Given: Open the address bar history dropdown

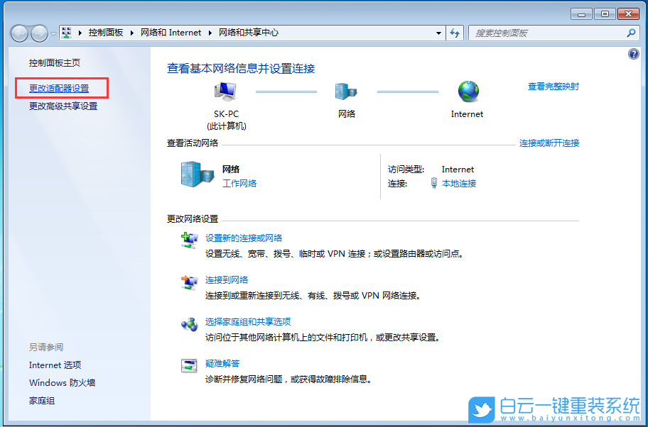Looking at the screenshot, I should tap(438, 33).
